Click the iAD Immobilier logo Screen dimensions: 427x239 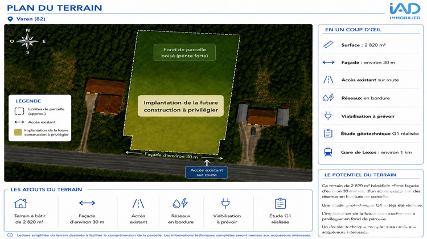[405, 11]
